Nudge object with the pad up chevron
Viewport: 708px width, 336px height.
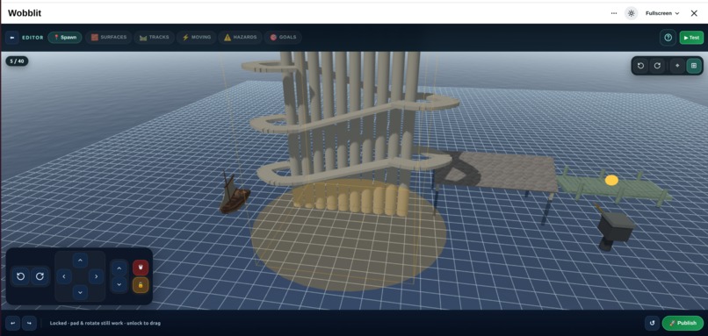(x=80, y=261)
